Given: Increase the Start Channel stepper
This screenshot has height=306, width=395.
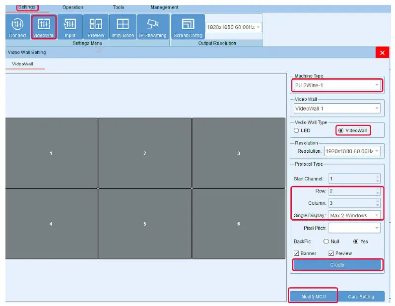Looking at the screenshot, I should pos(378,176).
